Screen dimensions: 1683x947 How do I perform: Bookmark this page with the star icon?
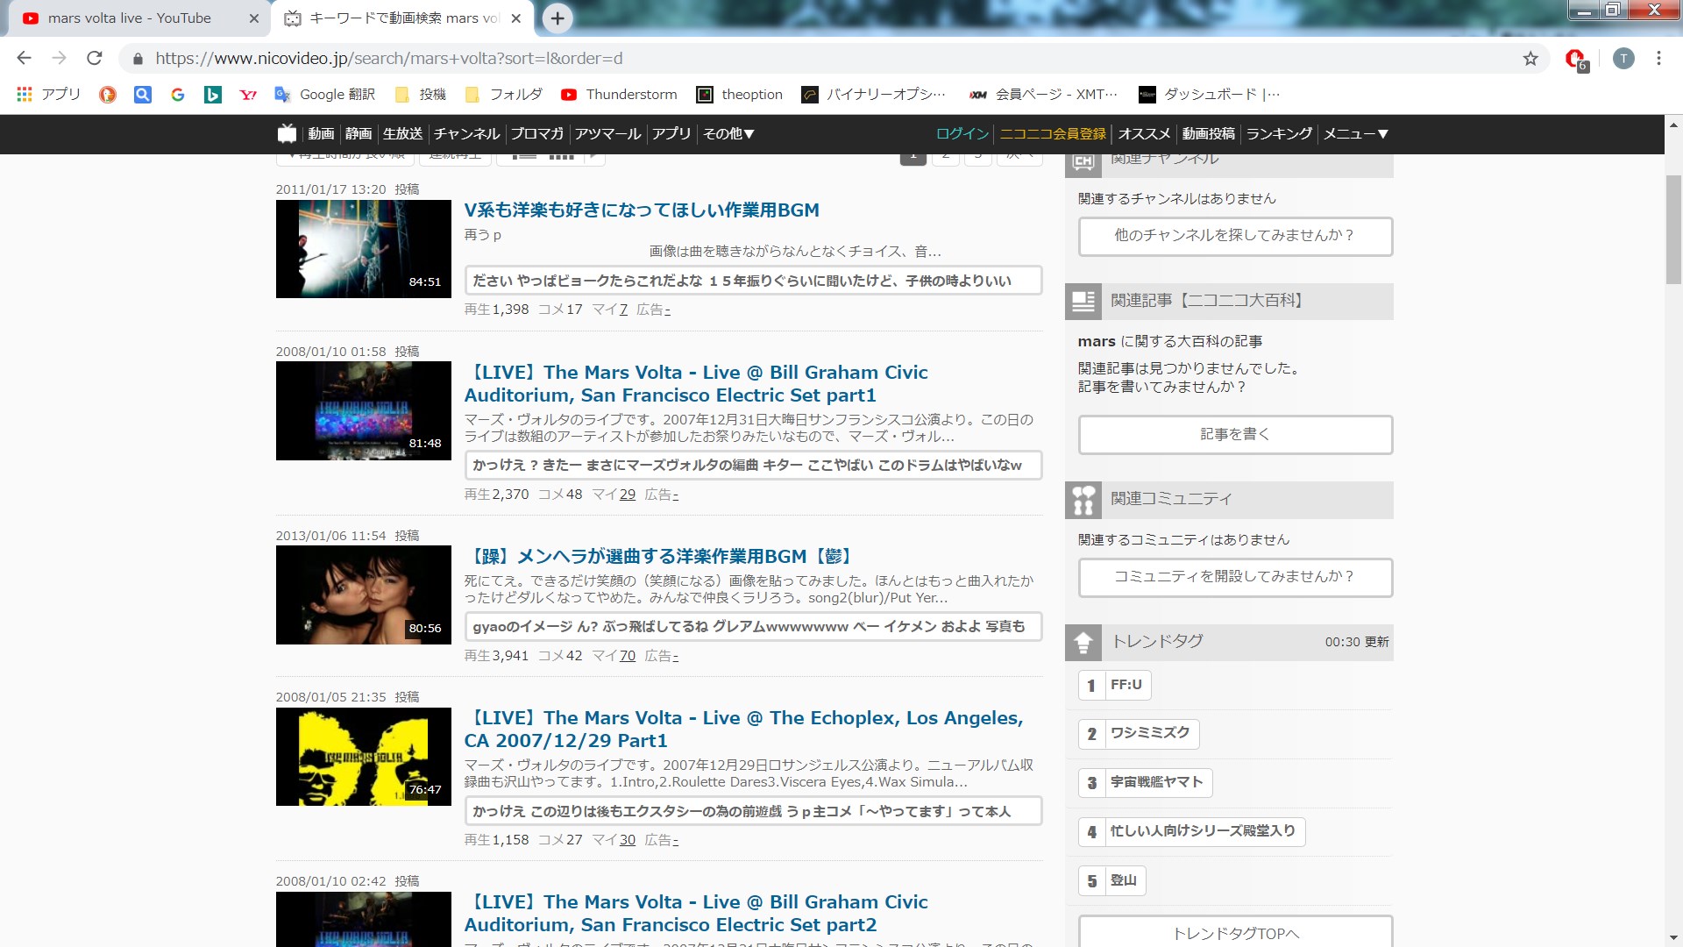[x=1530, y=59]
